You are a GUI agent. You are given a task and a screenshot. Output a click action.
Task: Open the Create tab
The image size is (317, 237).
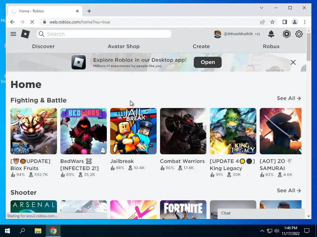click(201, 46)
